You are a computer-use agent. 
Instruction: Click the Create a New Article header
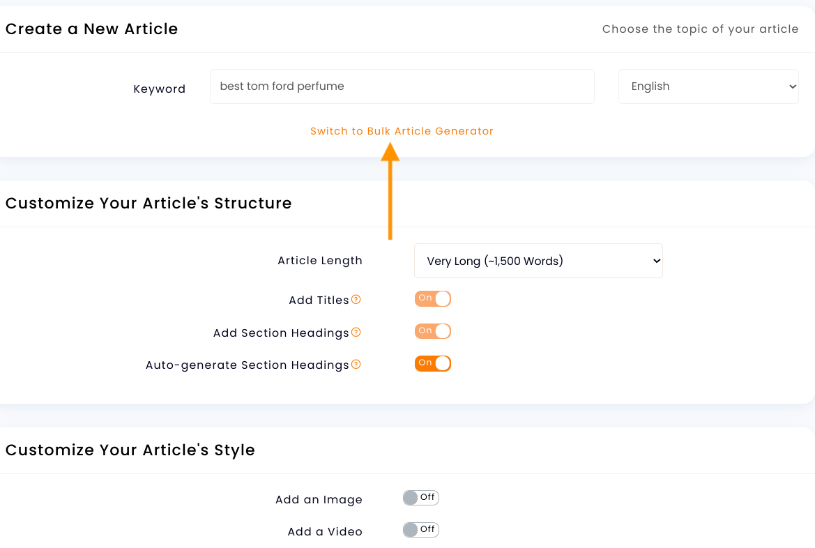[x=91, y=29]
